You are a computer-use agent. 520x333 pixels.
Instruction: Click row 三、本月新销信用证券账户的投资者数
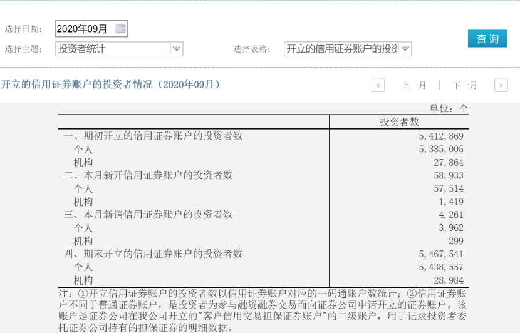click(x=148, y=214)
